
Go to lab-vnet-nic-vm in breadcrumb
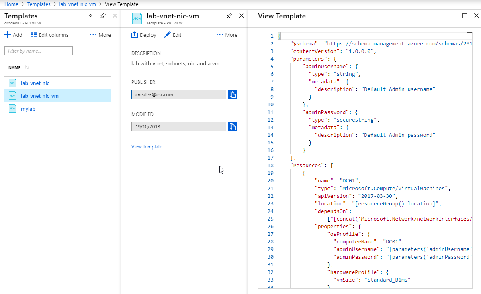tap(78, 4)
